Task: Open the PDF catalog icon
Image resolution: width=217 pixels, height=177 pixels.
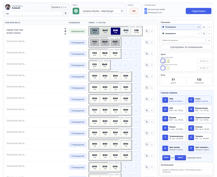Action: 134,11
